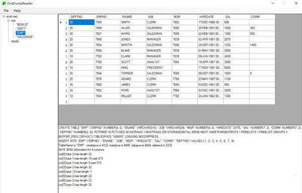This screenshot has width=302, height=193.
Task: Select the "SALGRADE" table node
Action: (25, 37)
